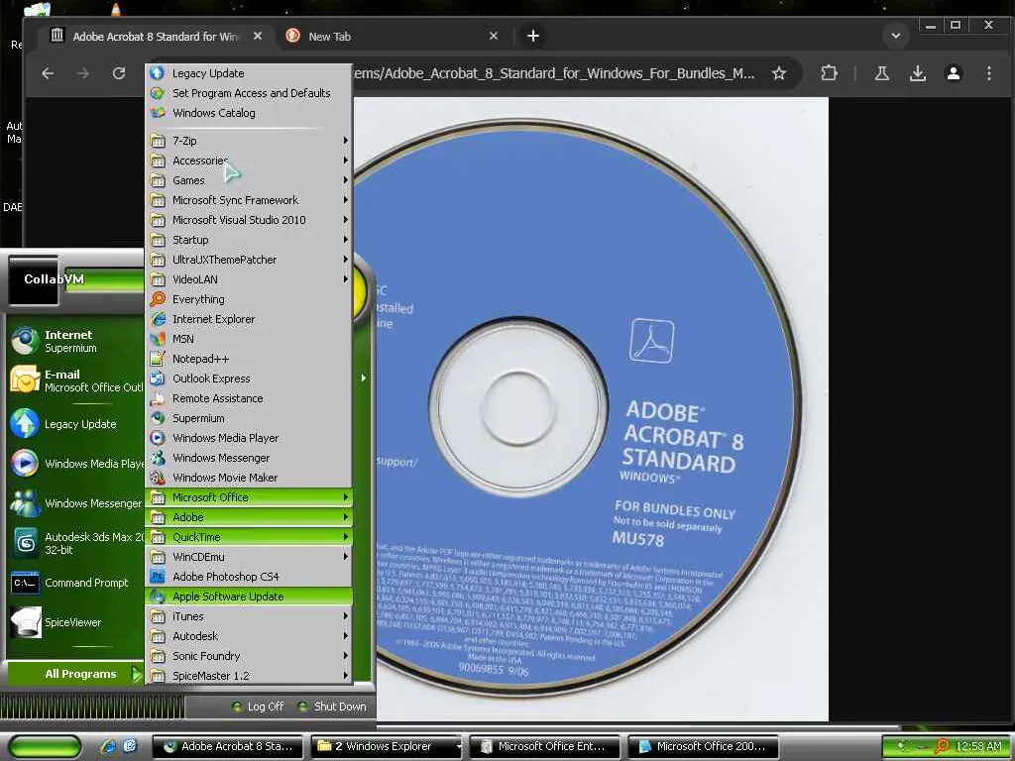The height and width of the screenshot is (761, 1015).
Task: Bookmark page with star icon
Action: [779, 73]
